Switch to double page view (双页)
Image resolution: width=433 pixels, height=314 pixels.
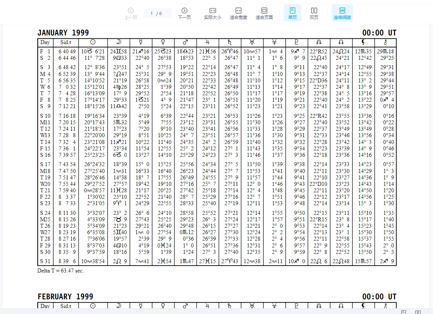click(x=314, y=13)
